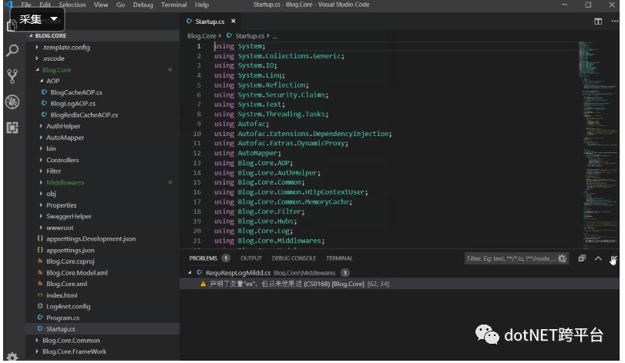Click the C# icon in the Startup.cs tab

tap(190, 21)
